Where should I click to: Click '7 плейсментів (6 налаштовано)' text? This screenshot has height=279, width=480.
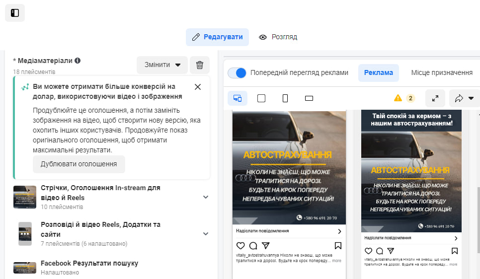pyautogui.click(x=84, y=244)
